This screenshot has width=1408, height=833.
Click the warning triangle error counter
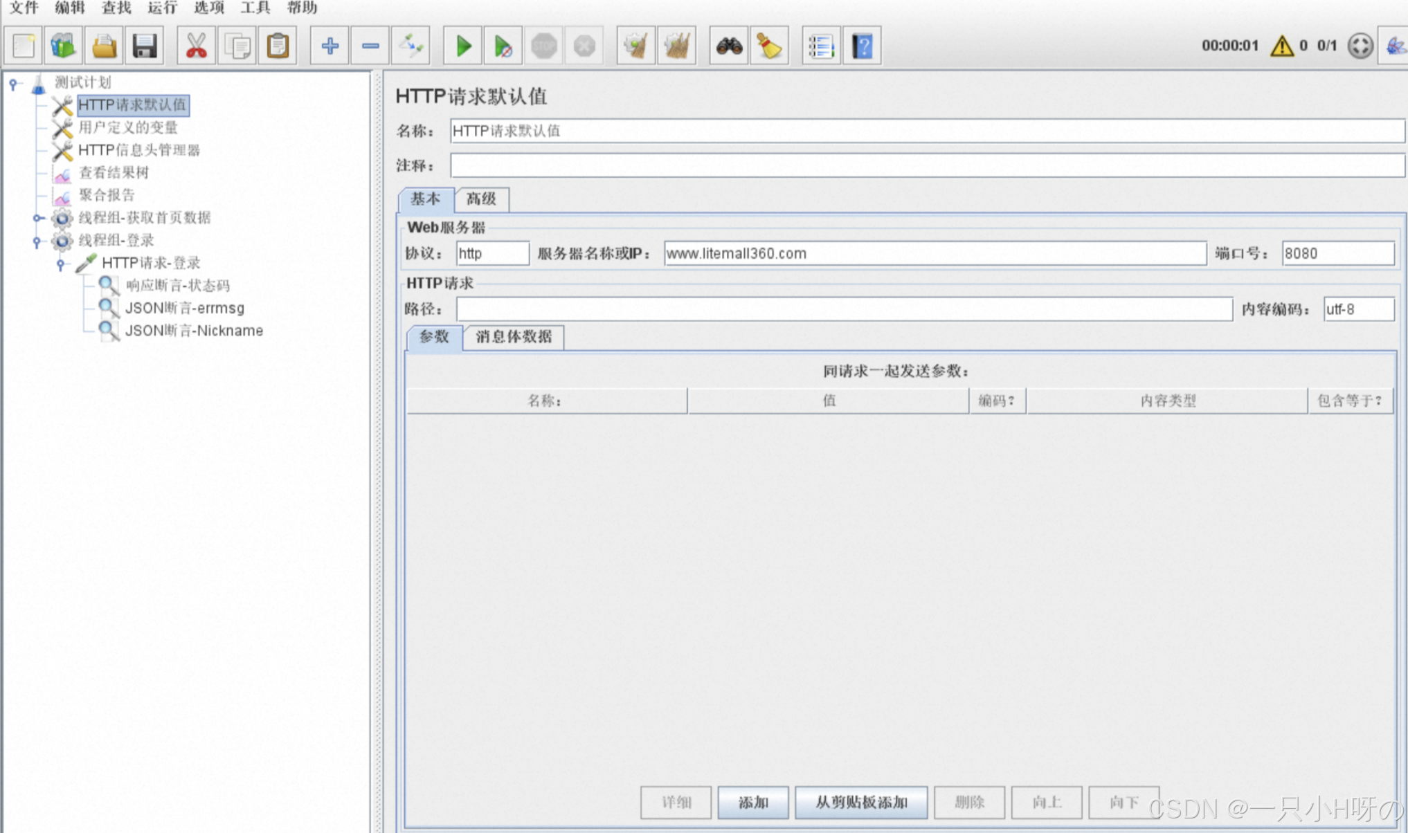(x=1281, y=46)
